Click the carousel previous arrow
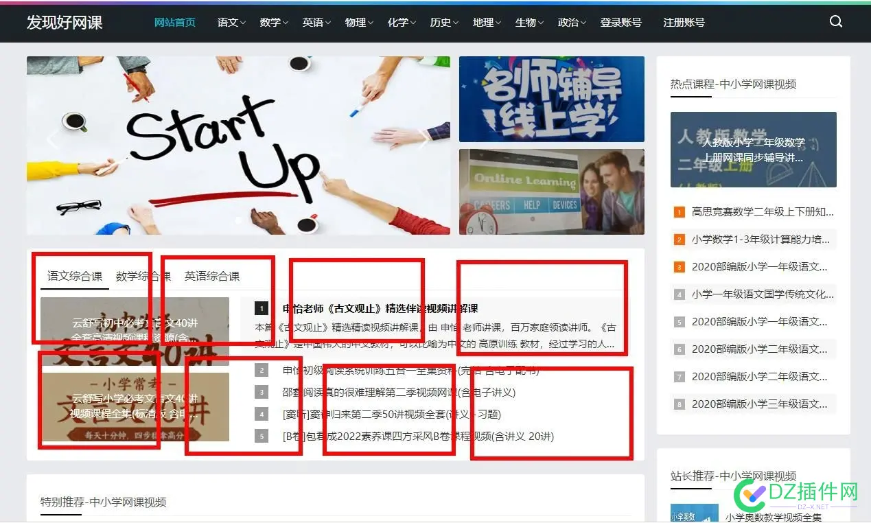Image resolution: width=871 pixels, height=523 pixels. pos(51,139)
